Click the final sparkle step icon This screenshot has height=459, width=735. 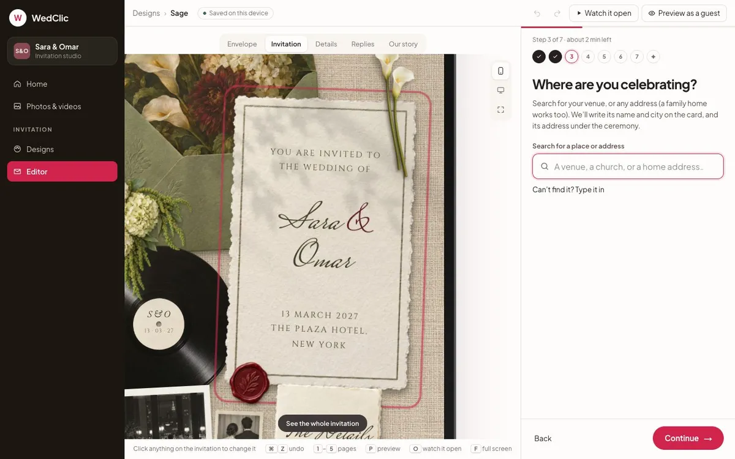653,57
